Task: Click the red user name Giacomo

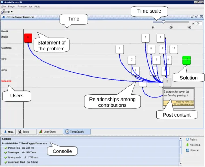Action: coord(6,81)
